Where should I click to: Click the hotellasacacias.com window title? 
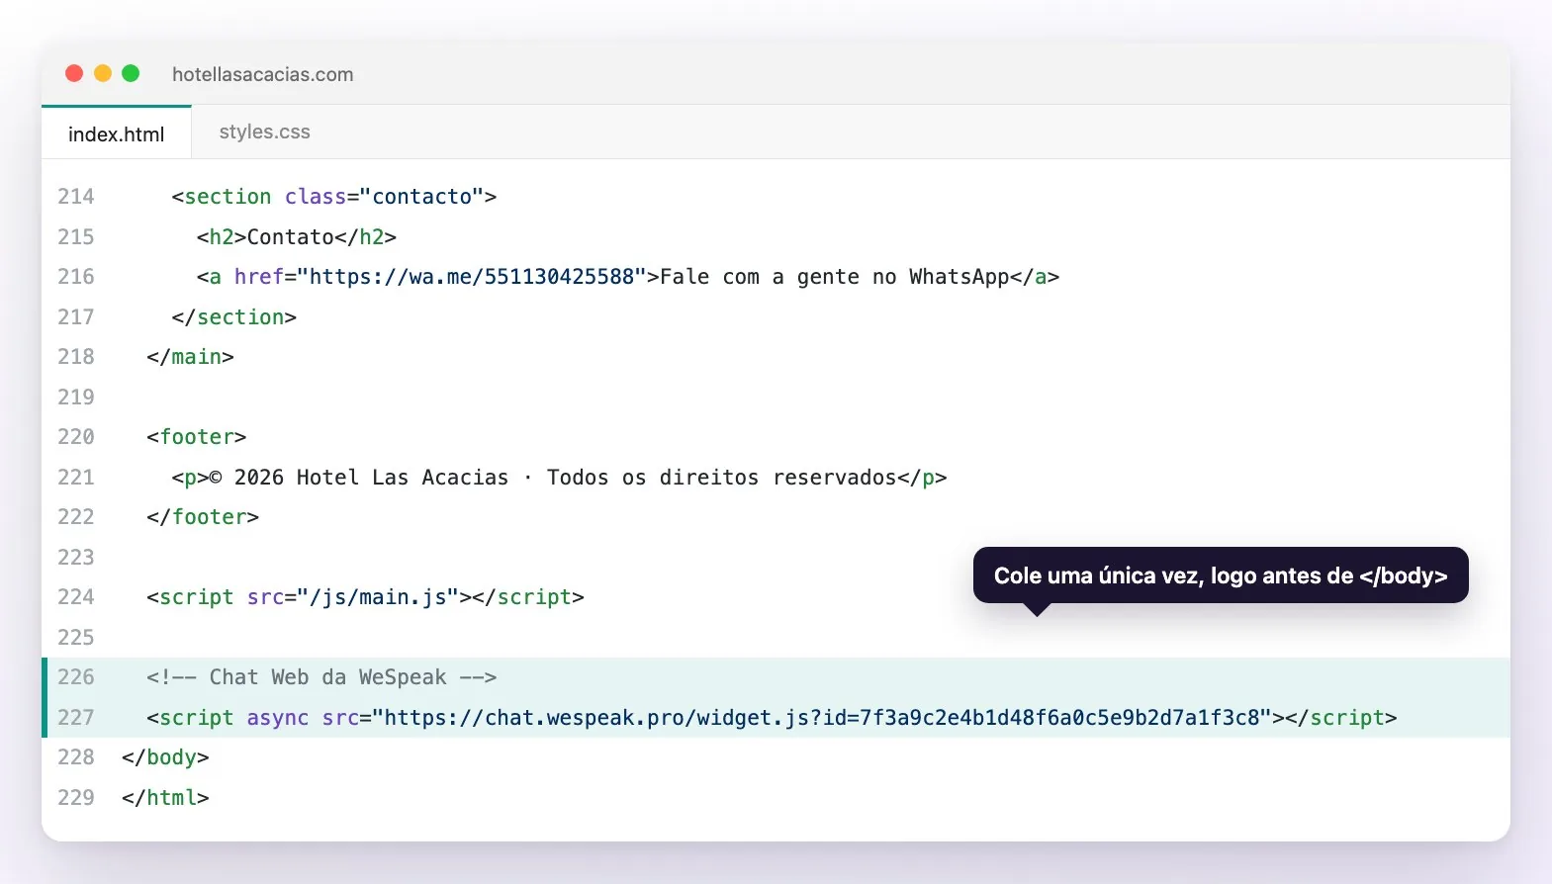[262, 74]
